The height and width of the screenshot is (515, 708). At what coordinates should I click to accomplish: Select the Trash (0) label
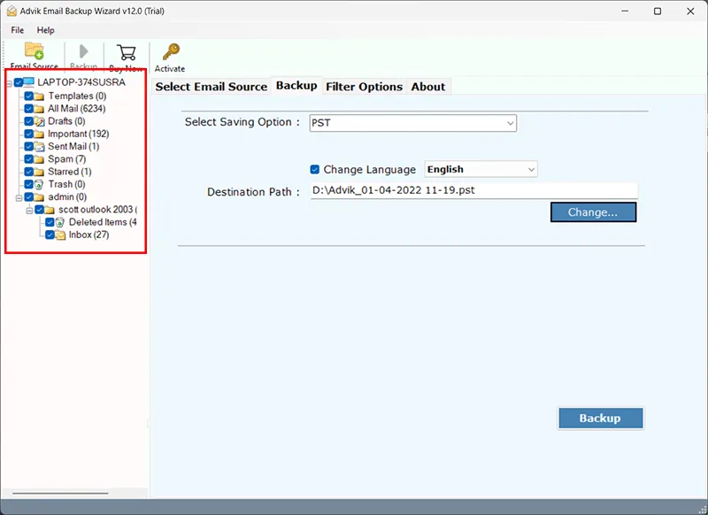[x=67, y=185]
